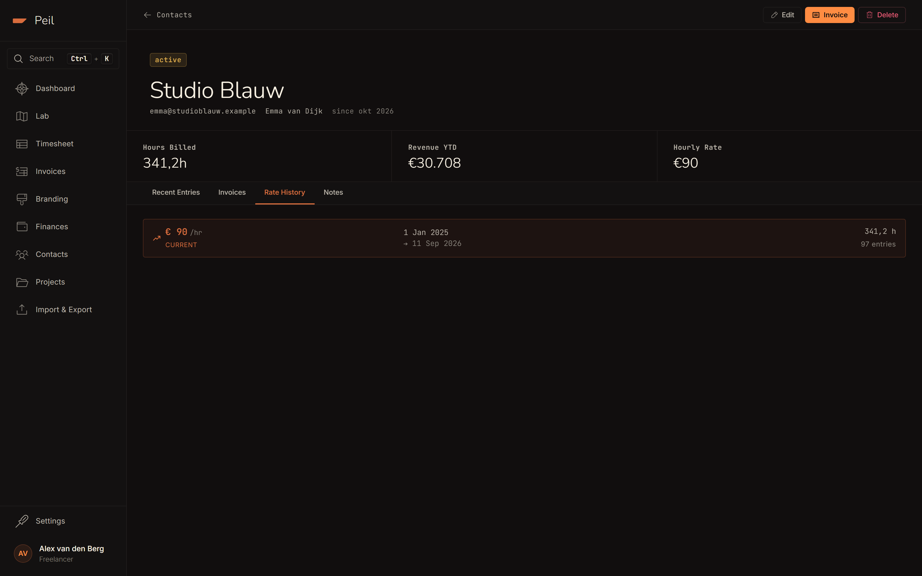The image size is (922, 576).
Task: Click emma@studioblauw.example email address
Action: pos(203,111)
